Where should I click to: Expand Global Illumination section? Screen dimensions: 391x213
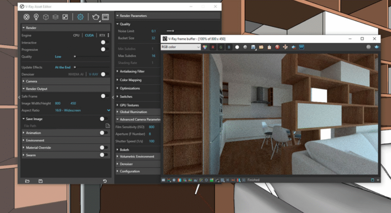[138, 112]
